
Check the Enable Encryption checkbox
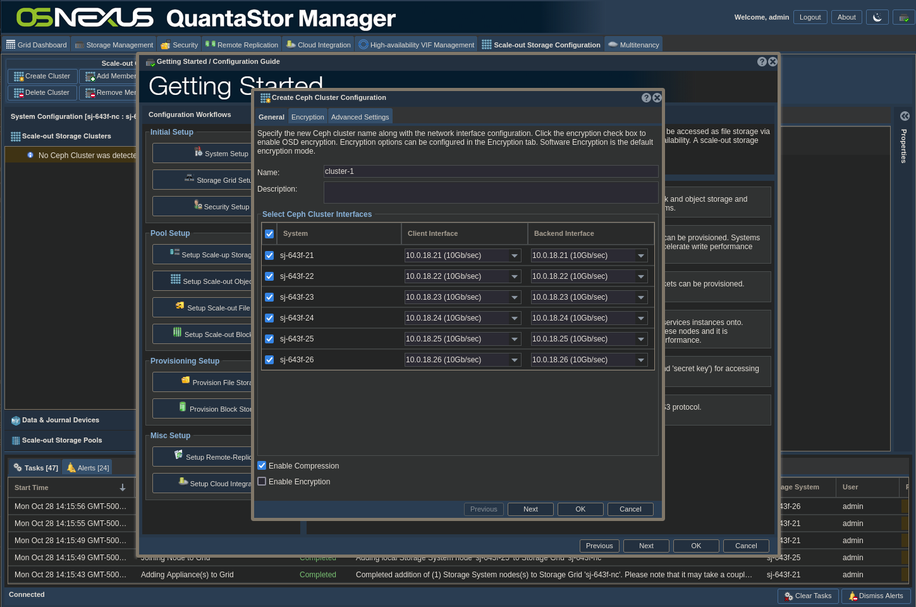coord(262,482)
